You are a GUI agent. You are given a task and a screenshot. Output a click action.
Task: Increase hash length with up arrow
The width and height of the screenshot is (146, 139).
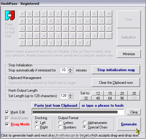[x=70, y=95]
